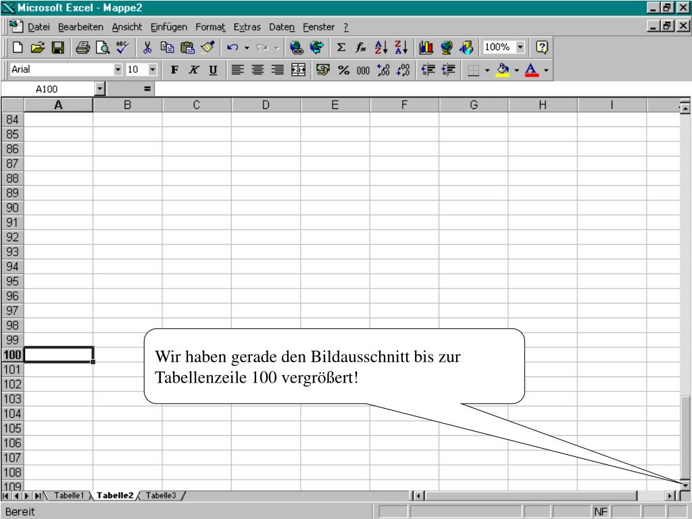The width and height of the screenshot is (692, 519).
Task: Open the Datei menu
Action: [x=39, y=27]
